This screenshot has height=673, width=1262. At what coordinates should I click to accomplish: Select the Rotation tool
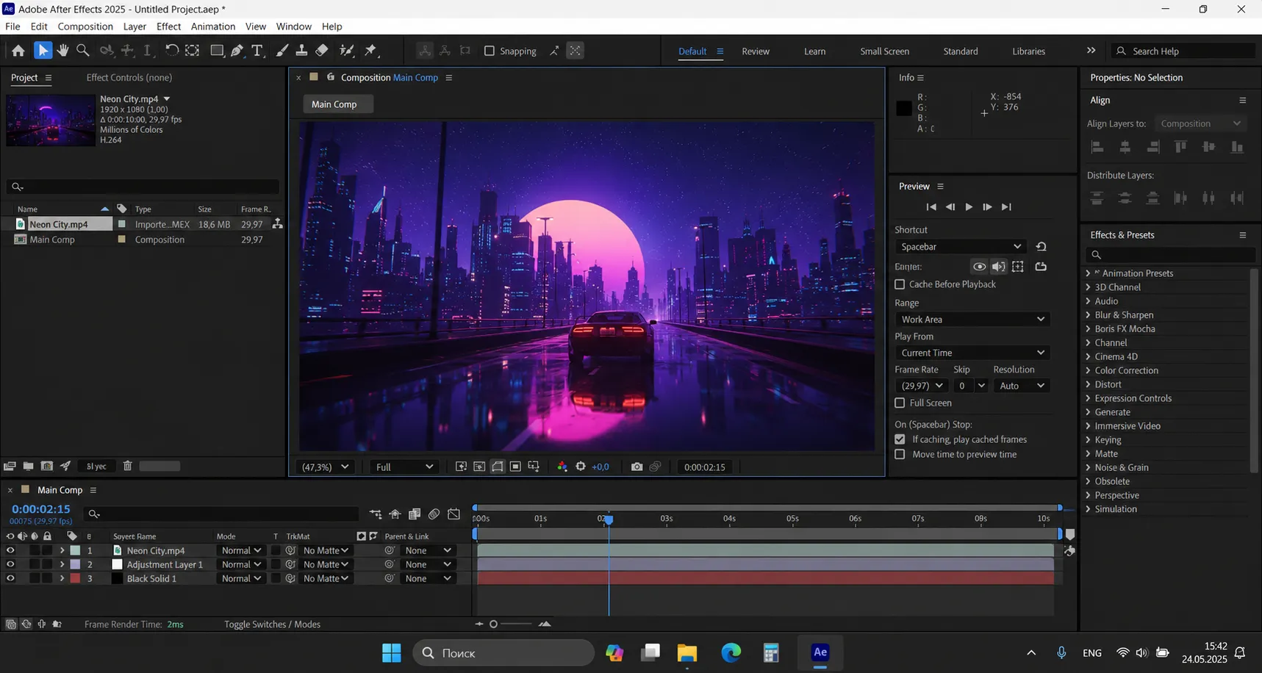(x=171, y=51)
